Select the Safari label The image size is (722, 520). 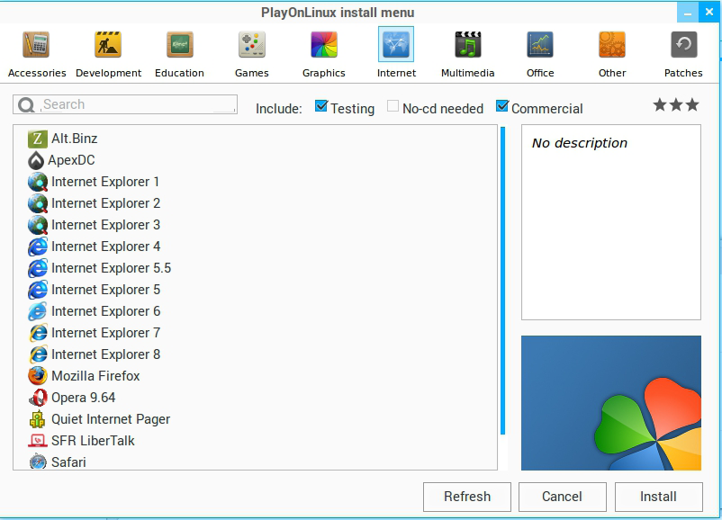(x=68, y=462)
